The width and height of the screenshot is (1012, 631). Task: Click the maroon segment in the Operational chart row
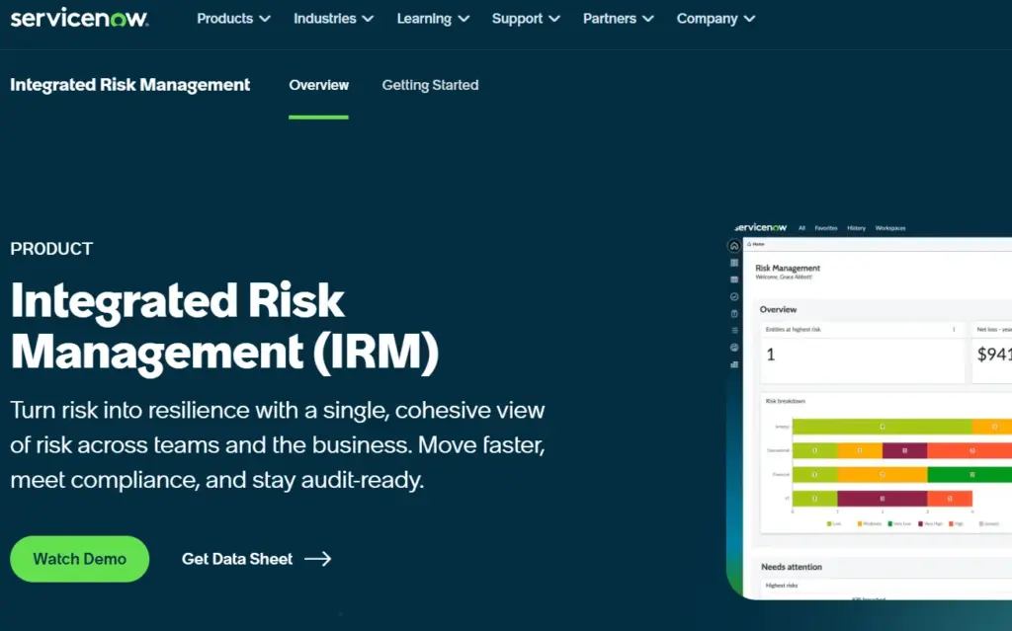[905, 450]
